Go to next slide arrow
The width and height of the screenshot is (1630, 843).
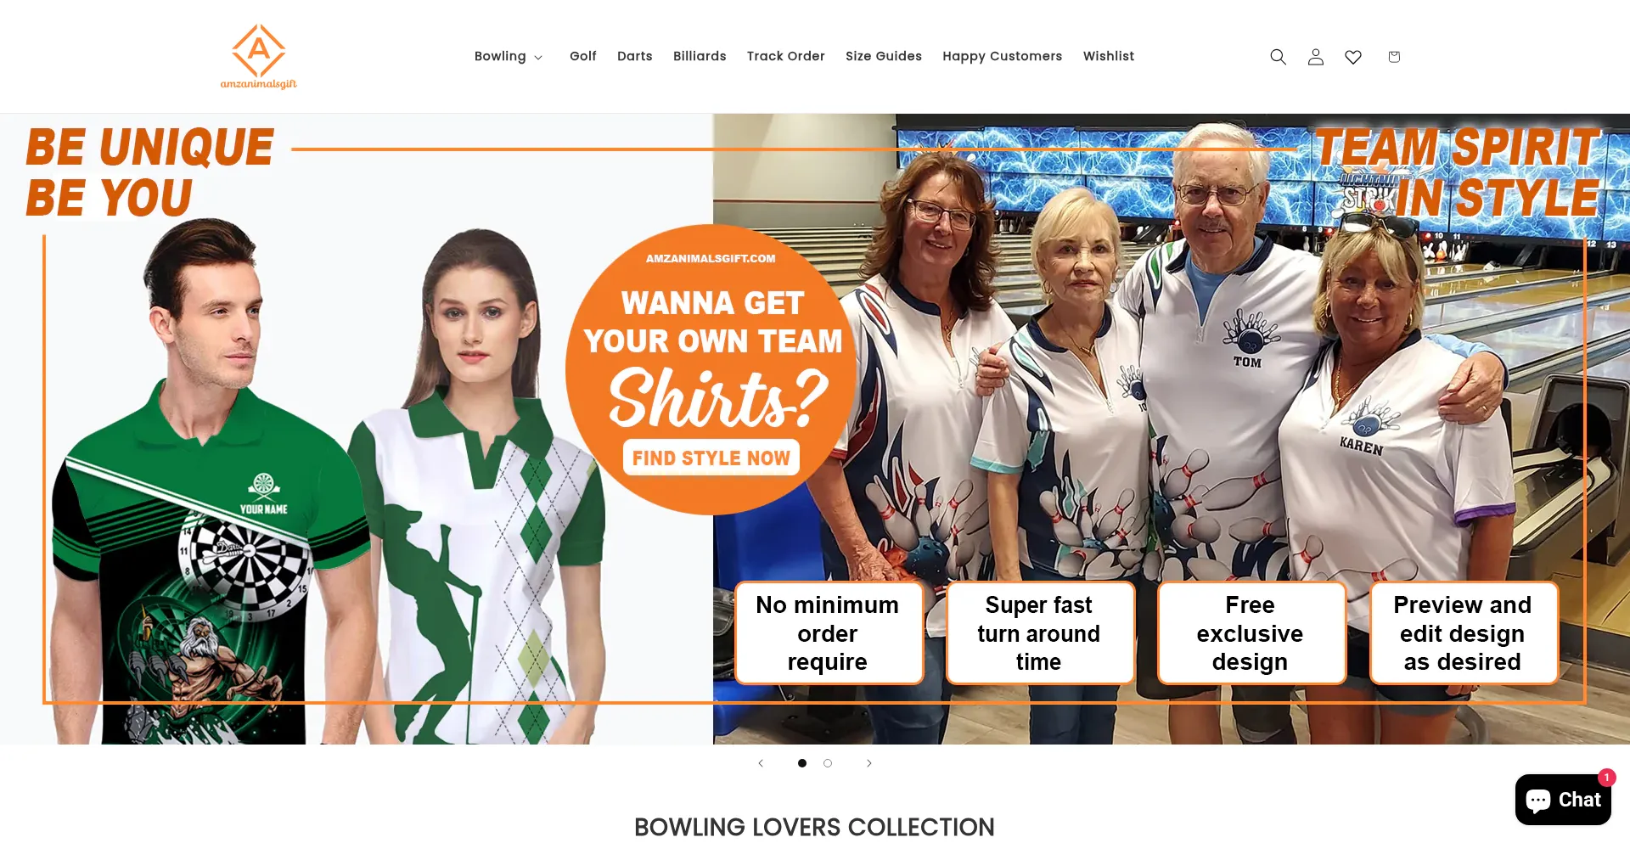(868, 763)
